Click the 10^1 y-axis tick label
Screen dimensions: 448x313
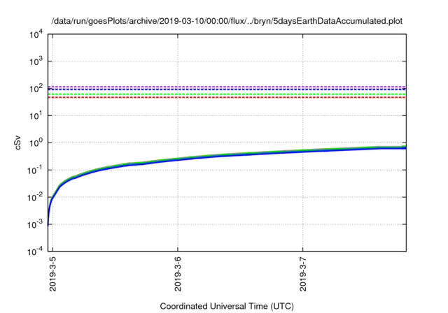(x=36, y=116)
